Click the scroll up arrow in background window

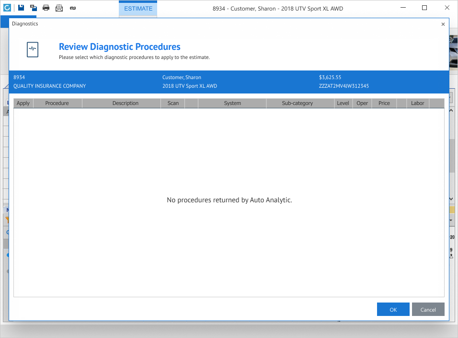[451, 111]
